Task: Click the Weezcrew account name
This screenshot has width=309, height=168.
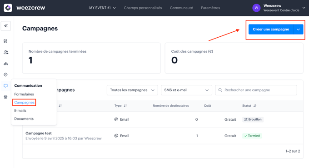Action: click(x=272, y=6)
